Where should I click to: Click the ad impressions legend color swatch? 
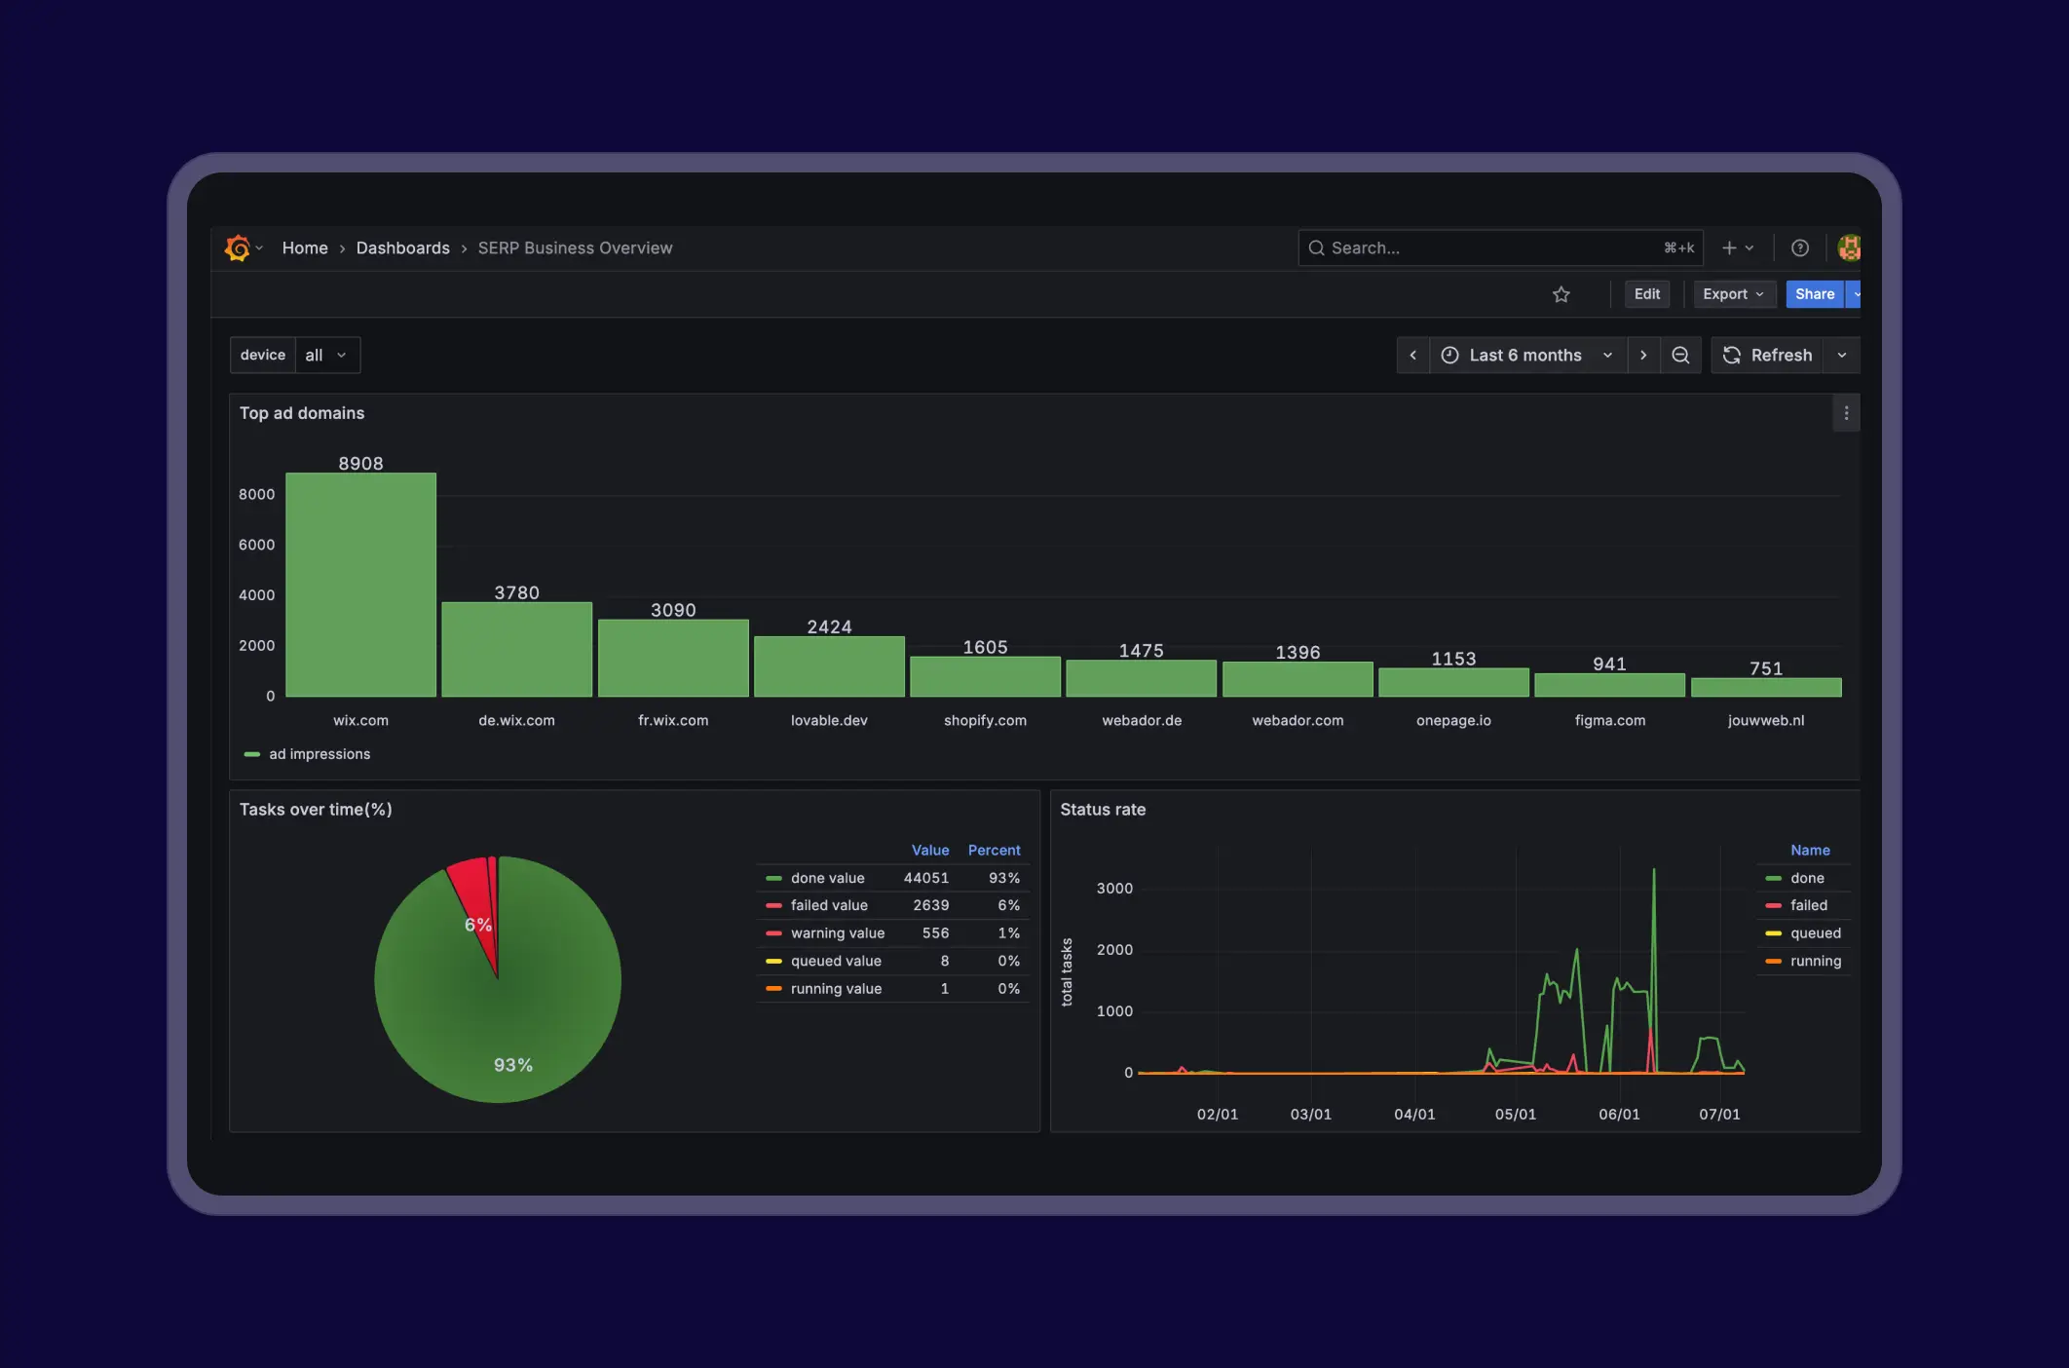(x=251, y=754)
